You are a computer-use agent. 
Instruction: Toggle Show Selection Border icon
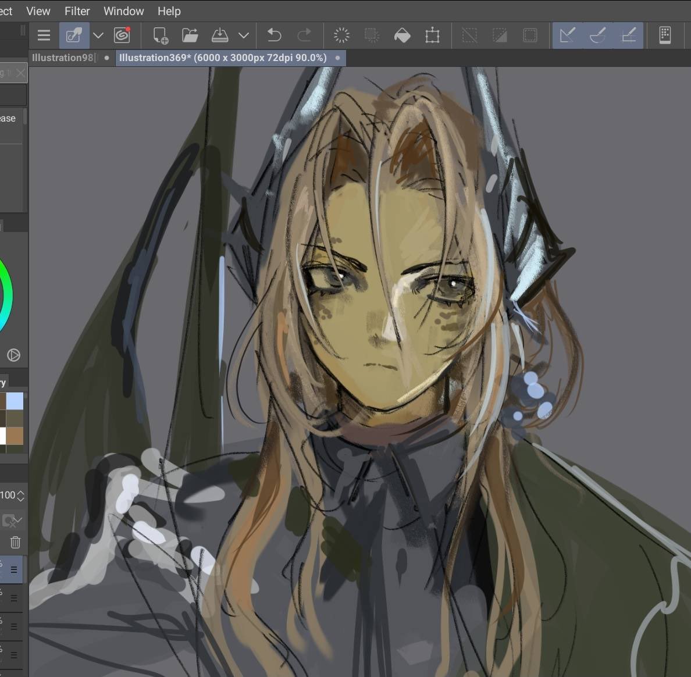[530, 35]
